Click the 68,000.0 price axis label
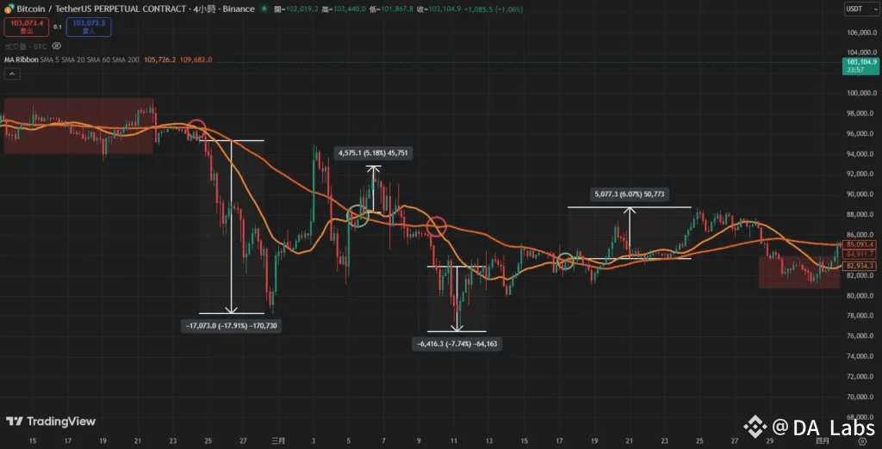This screenshot has height=449, width=882. [x=860, y=417]
